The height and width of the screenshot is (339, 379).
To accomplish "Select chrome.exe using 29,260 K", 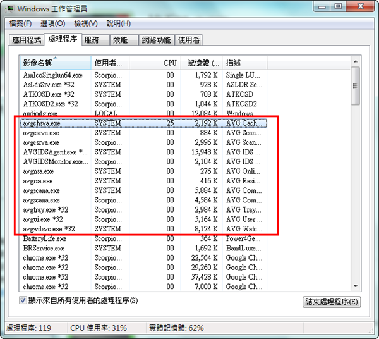I will tap(143, 268).
